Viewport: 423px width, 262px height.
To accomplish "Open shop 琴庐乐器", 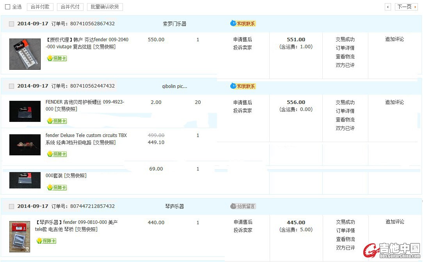I will (x=174, y=206).
